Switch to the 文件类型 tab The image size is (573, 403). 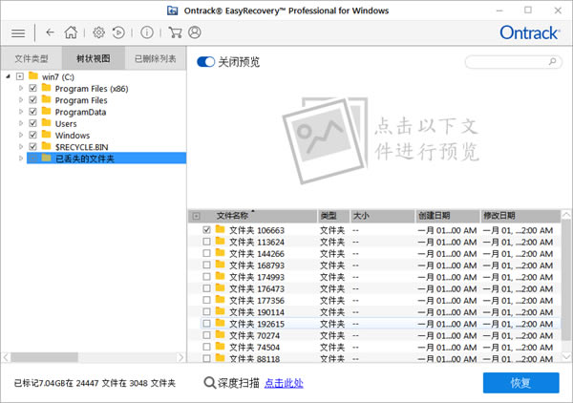tap(31, 58)
